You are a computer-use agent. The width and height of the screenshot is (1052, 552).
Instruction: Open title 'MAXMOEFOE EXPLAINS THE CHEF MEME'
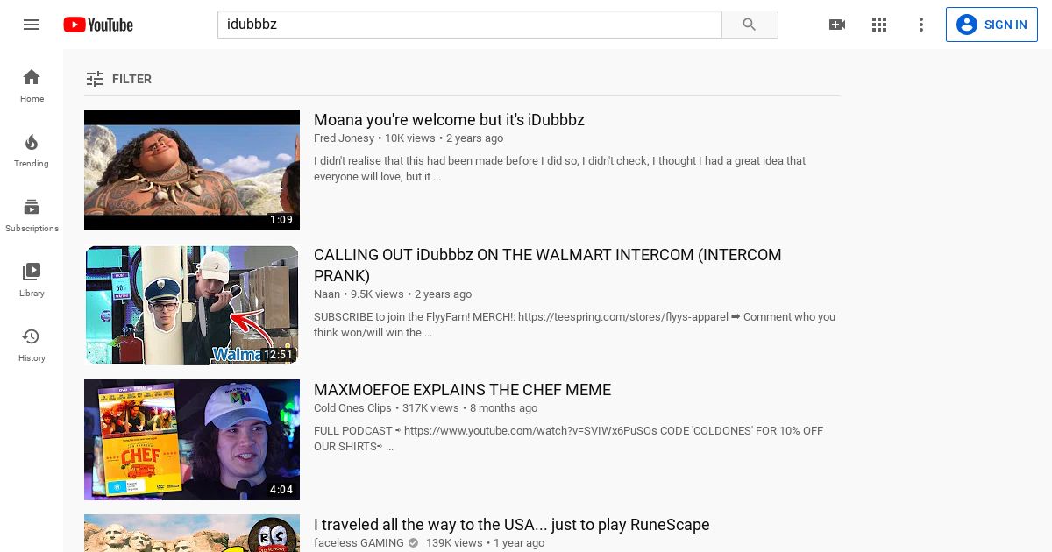coord(462,390)
